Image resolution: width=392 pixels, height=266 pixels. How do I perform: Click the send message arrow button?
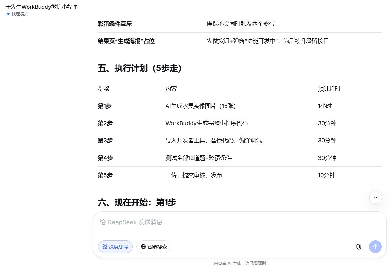click(x=375, y=247)
